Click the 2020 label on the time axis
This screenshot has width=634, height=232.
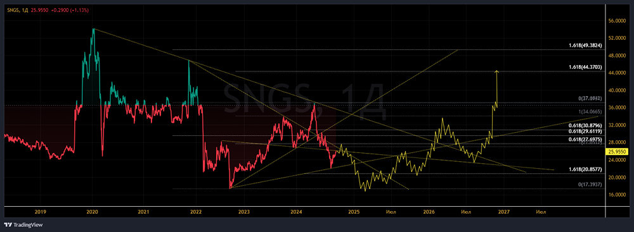pos(93,211)
